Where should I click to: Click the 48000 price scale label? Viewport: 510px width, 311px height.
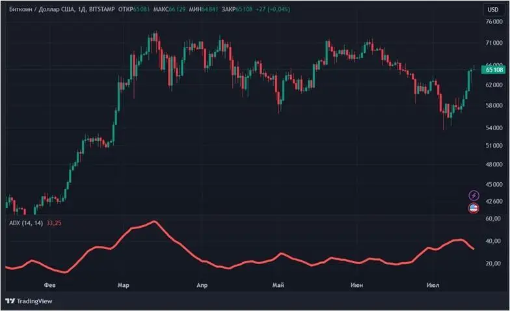pos(494,164)
